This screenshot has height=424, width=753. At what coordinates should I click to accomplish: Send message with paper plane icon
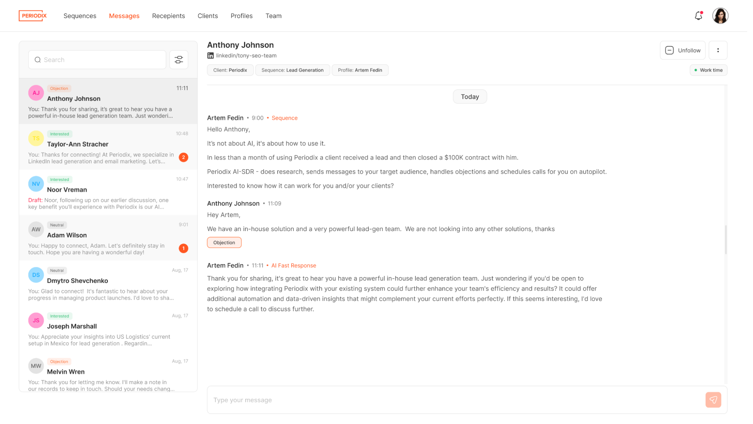pyautogui.click(x=713, y=400)
